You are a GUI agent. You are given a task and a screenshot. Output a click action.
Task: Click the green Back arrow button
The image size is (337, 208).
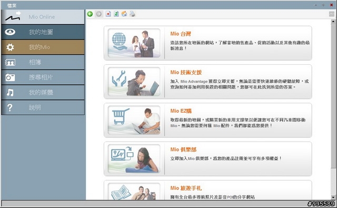90,14
